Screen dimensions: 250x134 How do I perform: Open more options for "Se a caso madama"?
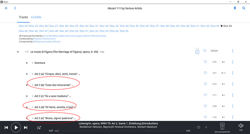233,95
